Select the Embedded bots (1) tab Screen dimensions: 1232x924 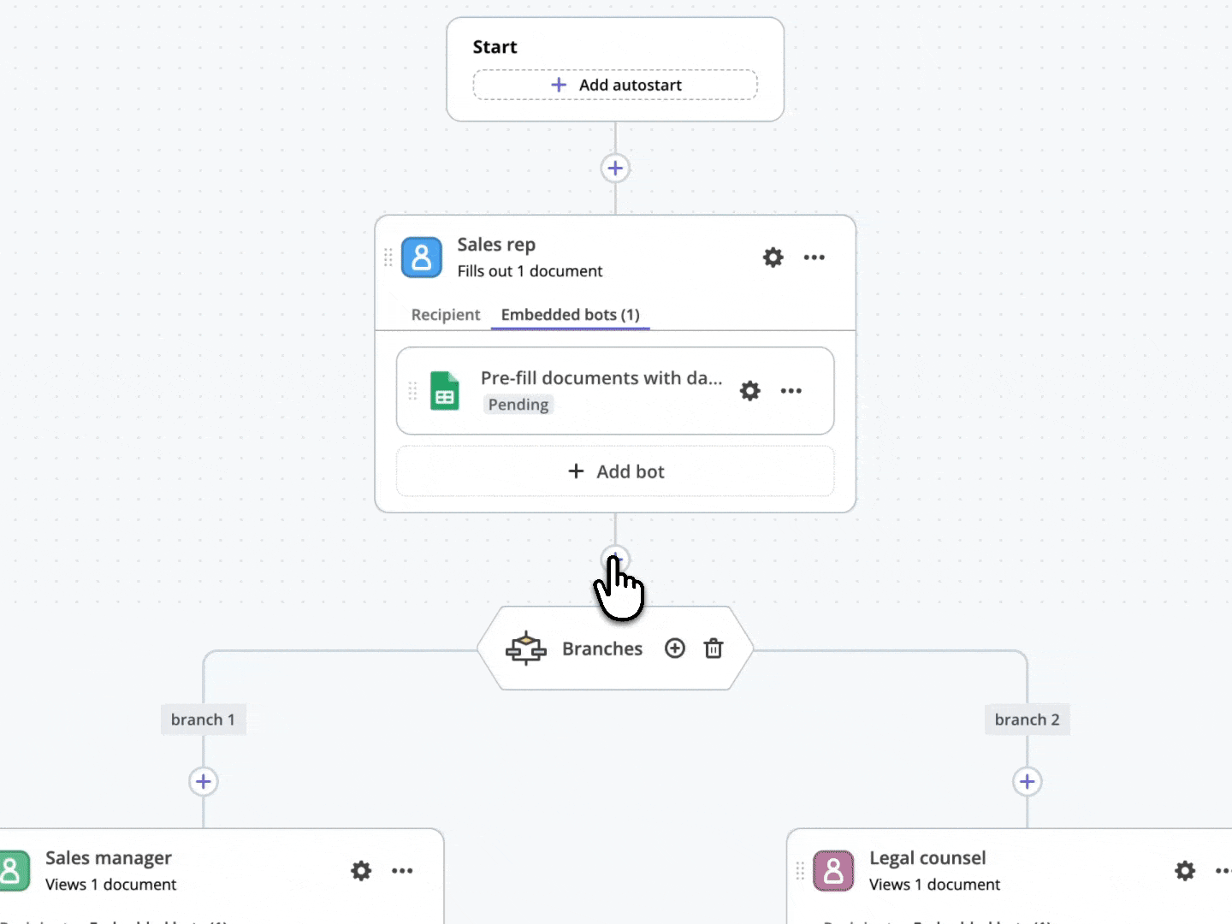570,315
